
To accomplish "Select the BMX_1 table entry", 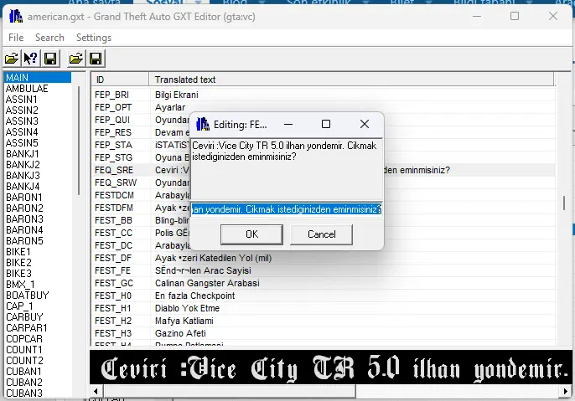I will [x=20, y=284].
